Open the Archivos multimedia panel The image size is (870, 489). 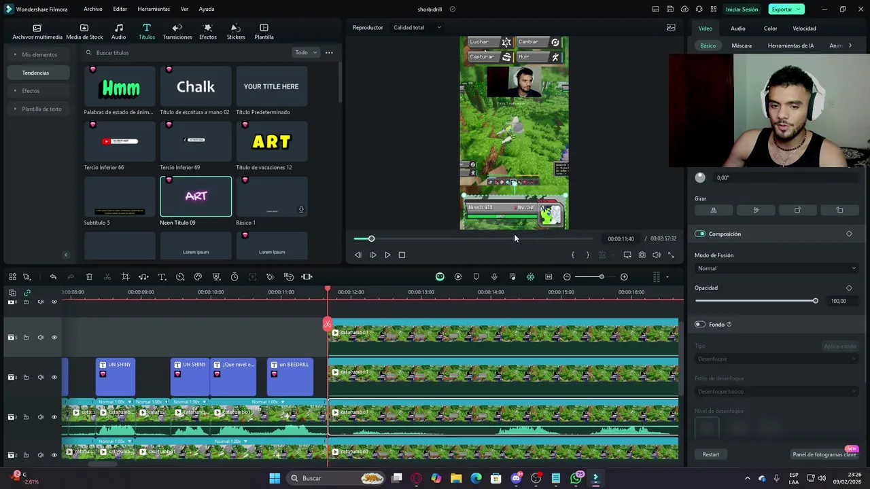point(37,32)
